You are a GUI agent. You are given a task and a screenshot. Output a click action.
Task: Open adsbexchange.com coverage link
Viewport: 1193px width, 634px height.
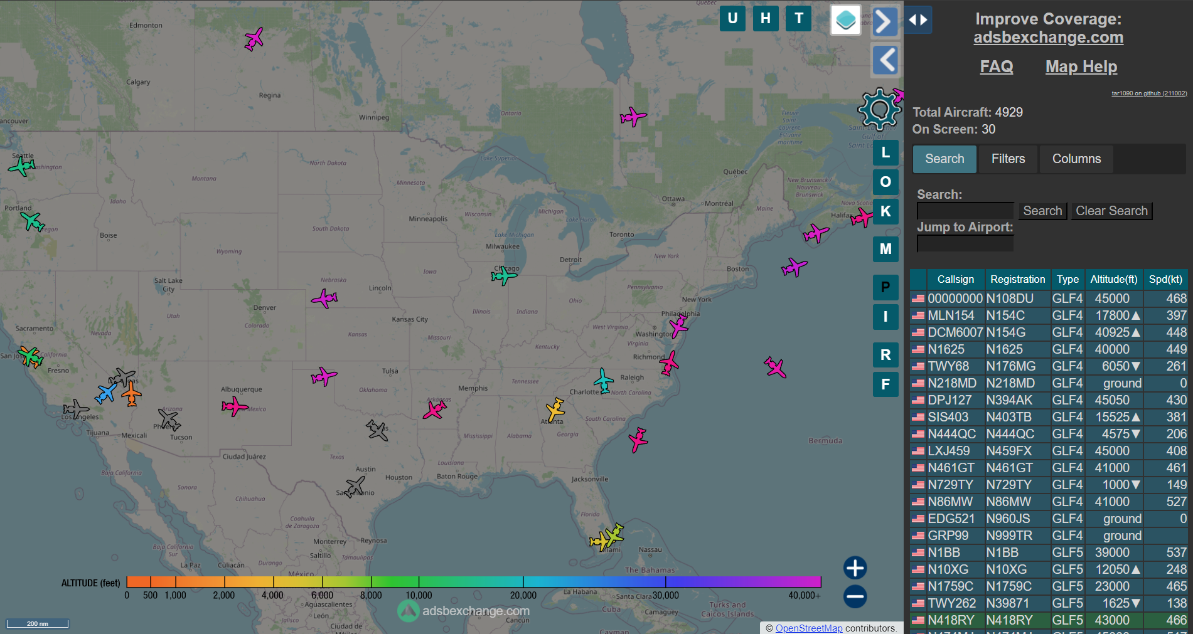1048,37
